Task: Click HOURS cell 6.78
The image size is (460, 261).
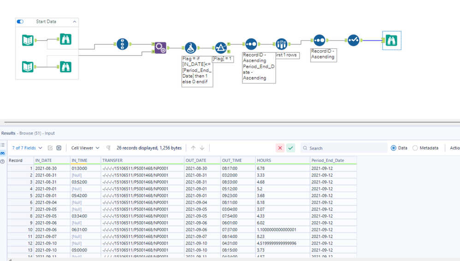Action: (x=283, y=168)
